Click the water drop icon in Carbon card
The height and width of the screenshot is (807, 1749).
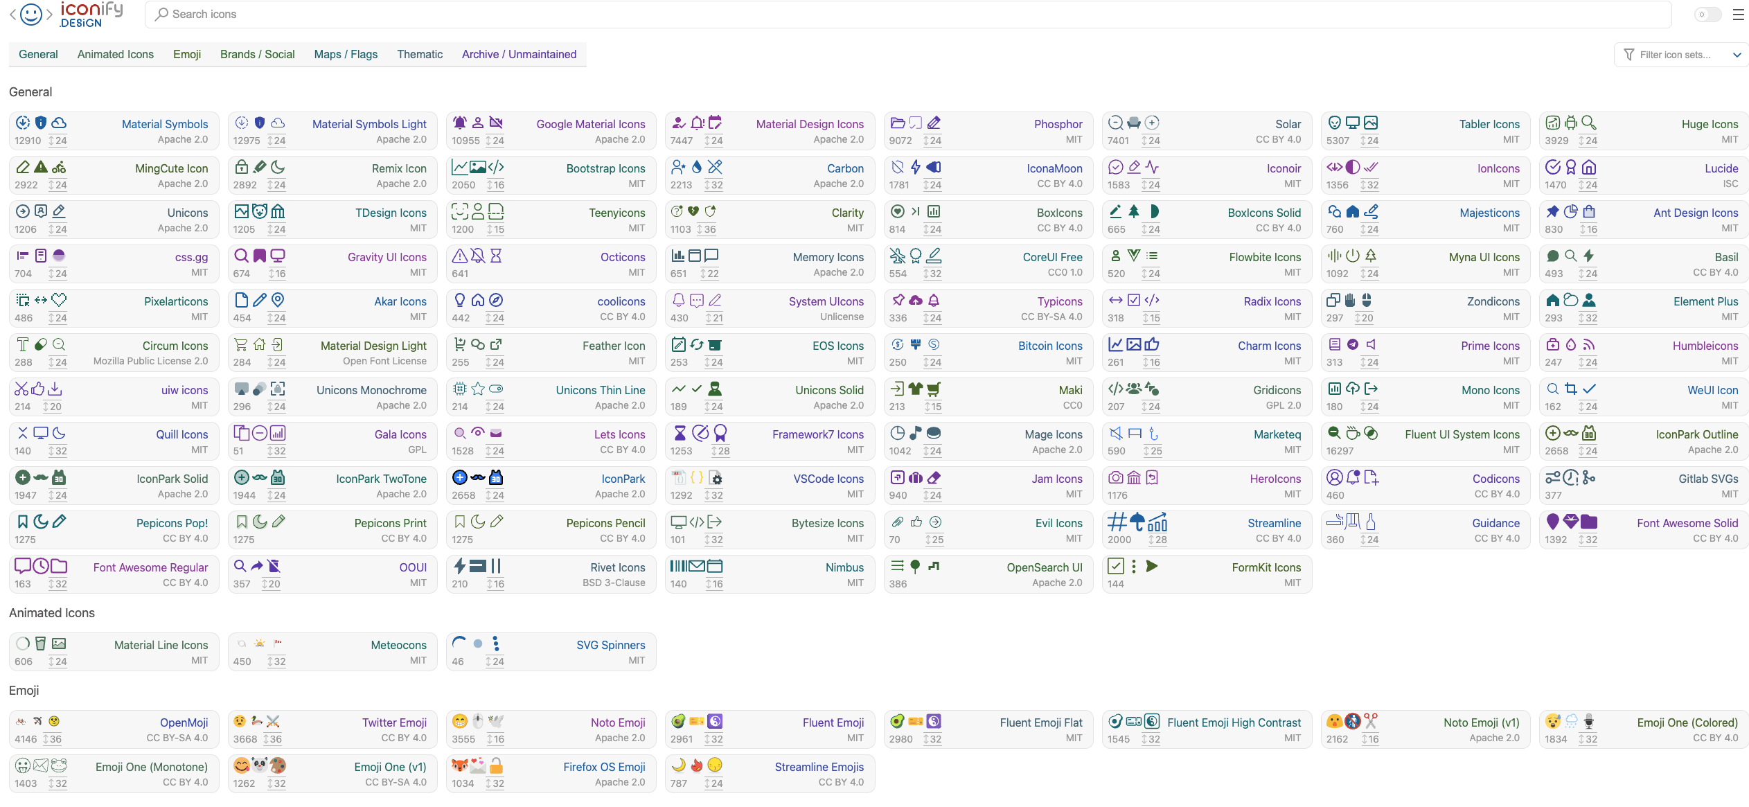tap(697, 167)
